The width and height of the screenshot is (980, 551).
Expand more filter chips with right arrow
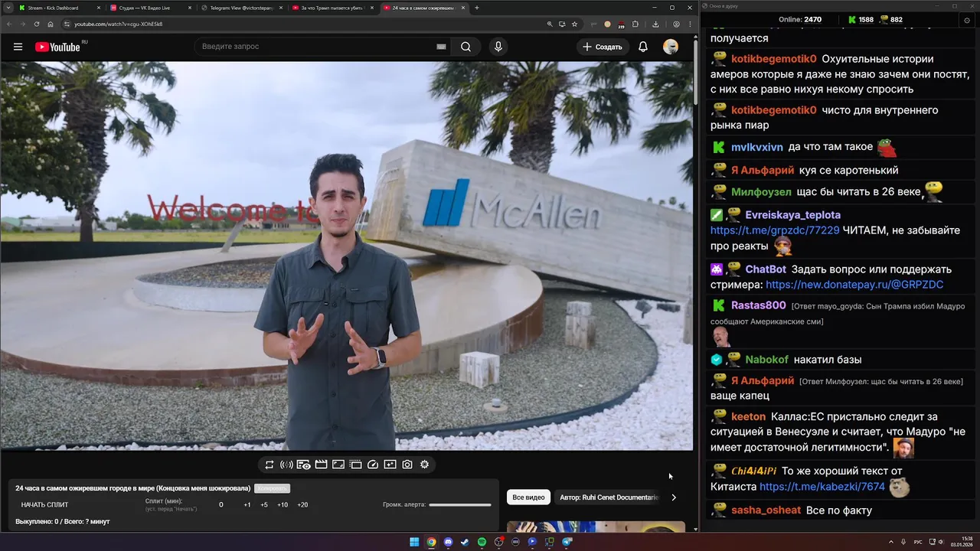pyautogui.click(x=674, y=497)
